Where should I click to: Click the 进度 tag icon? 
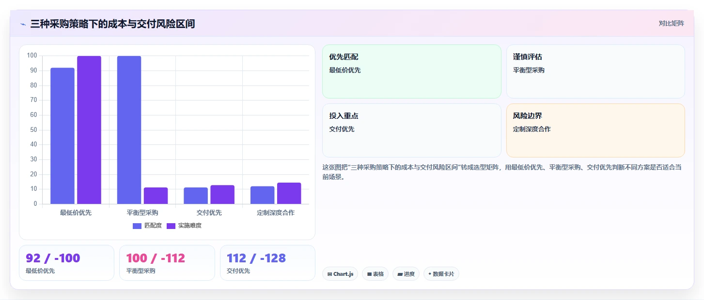[400, 274]
